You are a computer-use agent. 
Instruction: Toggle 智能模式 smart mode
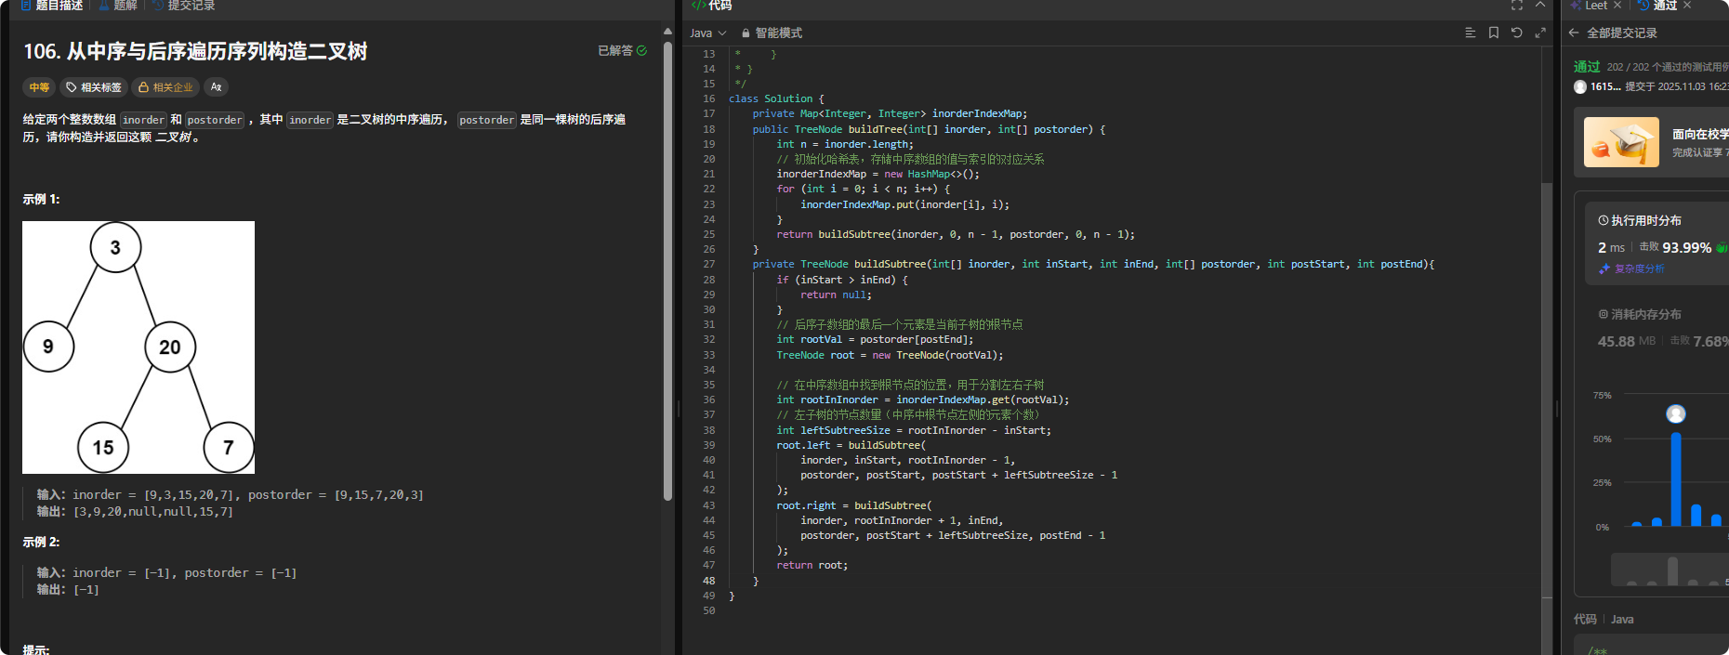click(x=772, y=33)
